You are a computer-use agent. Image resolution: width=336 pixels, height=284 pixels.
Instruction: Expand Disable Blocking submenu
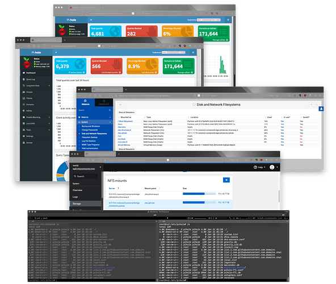click(49, 118)
